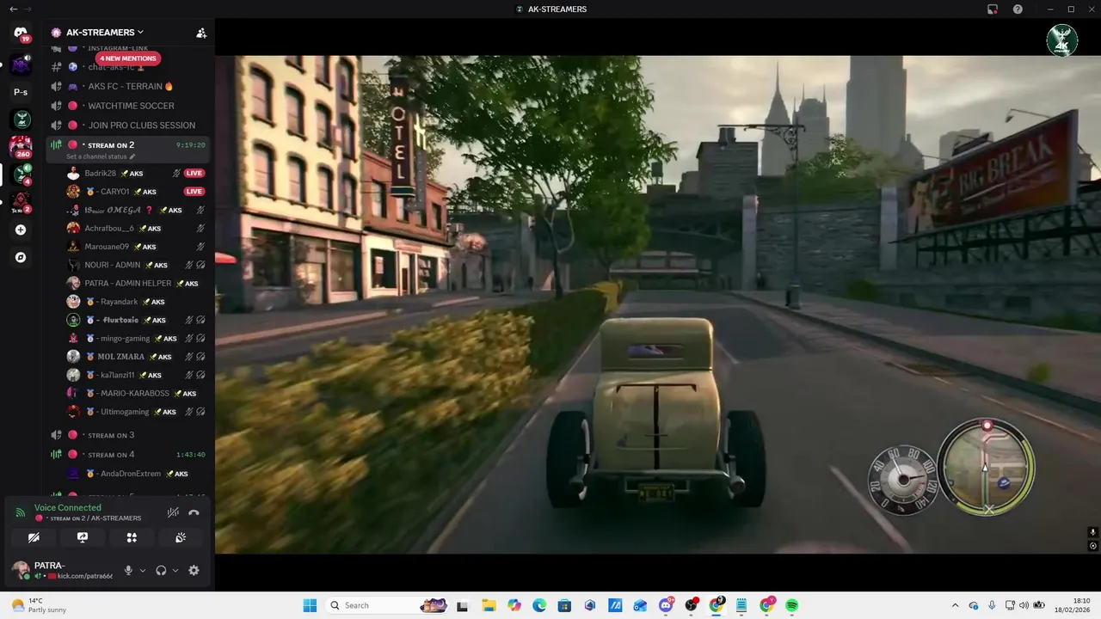Viewport: 1101px width, 619px height.
Task: Join STREAM ON 3 voice channel
Action: [127, 435]
